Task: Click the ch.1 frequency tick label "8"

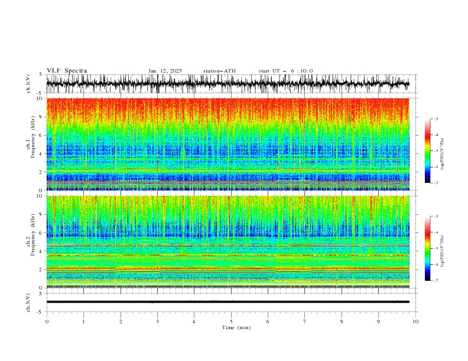Action: coord(41,117)
